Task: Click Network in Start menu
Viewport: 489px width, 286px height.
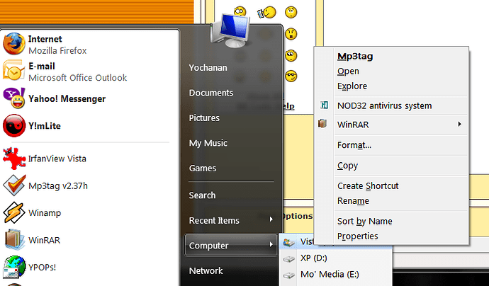Action: click(206, 270)
